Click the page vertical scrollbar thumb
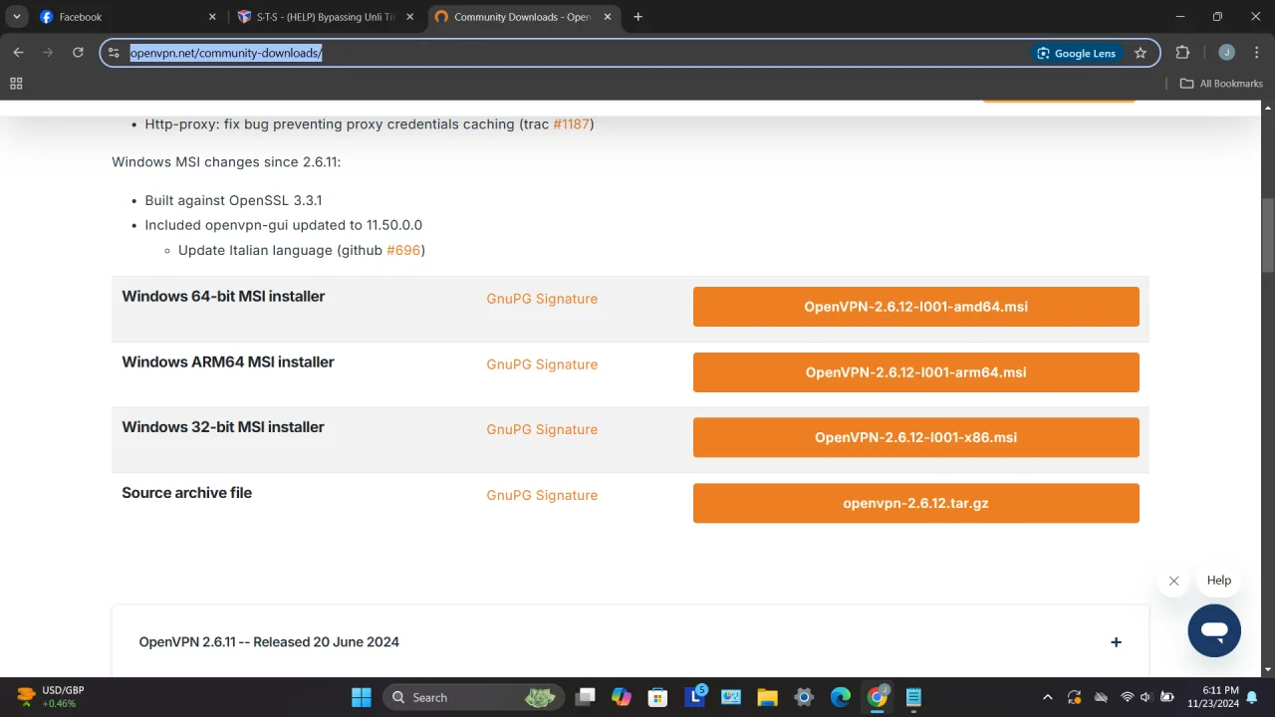Viewport: 1275px width, 717px height. tap(1268, 235)
